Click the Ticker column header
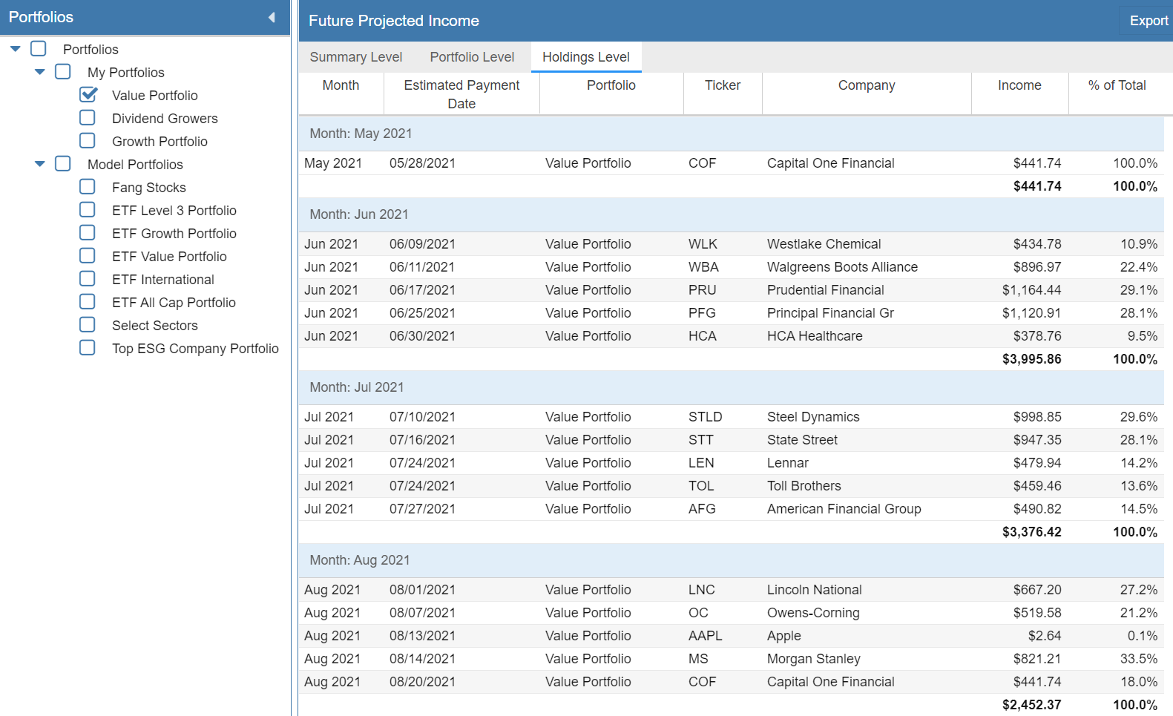This screenshot has height=716, width=1173. coord(722,85)
